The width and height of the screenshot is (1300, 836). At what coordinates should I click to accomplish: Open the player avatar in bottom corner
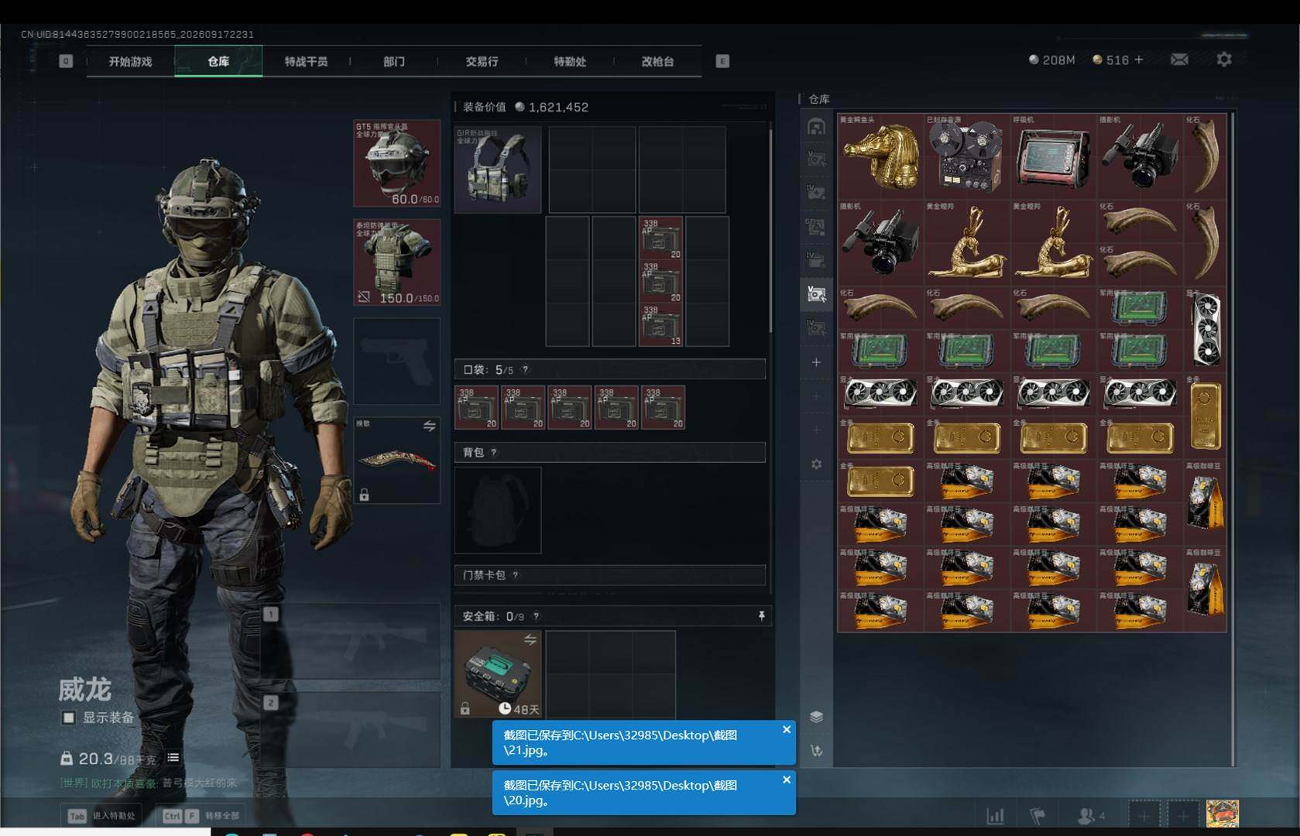pyautogui.click(x=1222, y=814)
